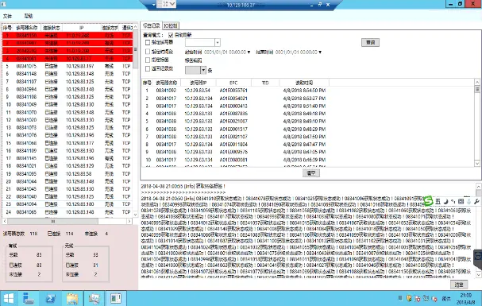Open File Explorer from the taskbar
This screenshot has width=482, height=306.
(72, 299)
